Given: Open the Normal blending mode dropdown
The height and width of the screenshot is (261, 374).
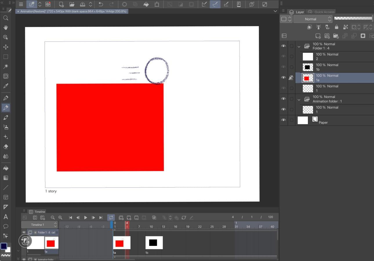Looking at the screenshot, I should (x=313, y=19).
